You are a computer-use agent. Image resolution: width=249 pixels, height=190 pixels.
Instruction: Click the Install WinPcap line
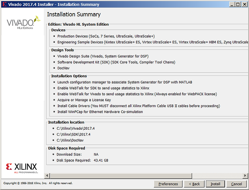click(x=100, y=112)
